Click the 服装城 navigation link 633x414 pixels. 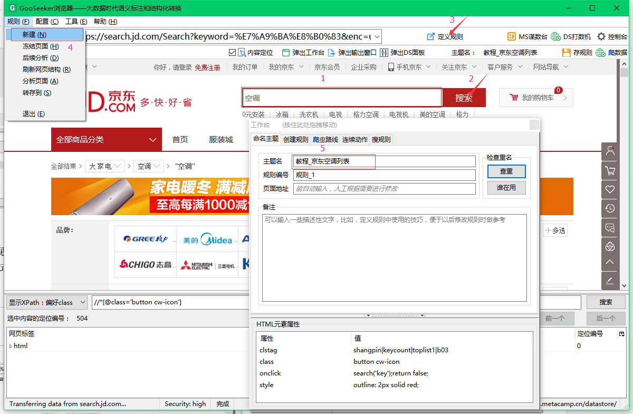221,140
